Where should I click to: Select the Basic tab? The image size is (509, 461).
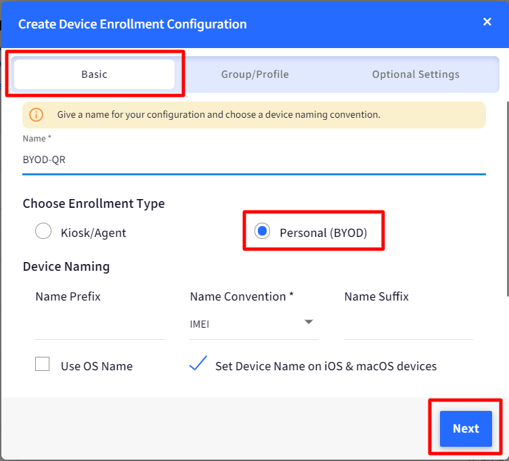[x=94, y=74]
